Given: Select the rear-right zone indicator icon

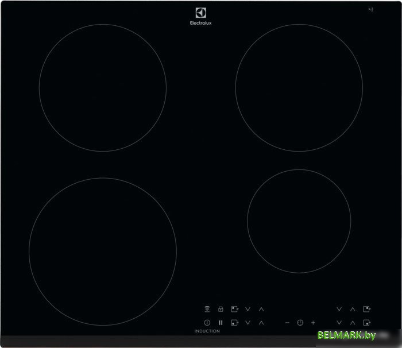Looking at the screenshot, I should (366, 309).
